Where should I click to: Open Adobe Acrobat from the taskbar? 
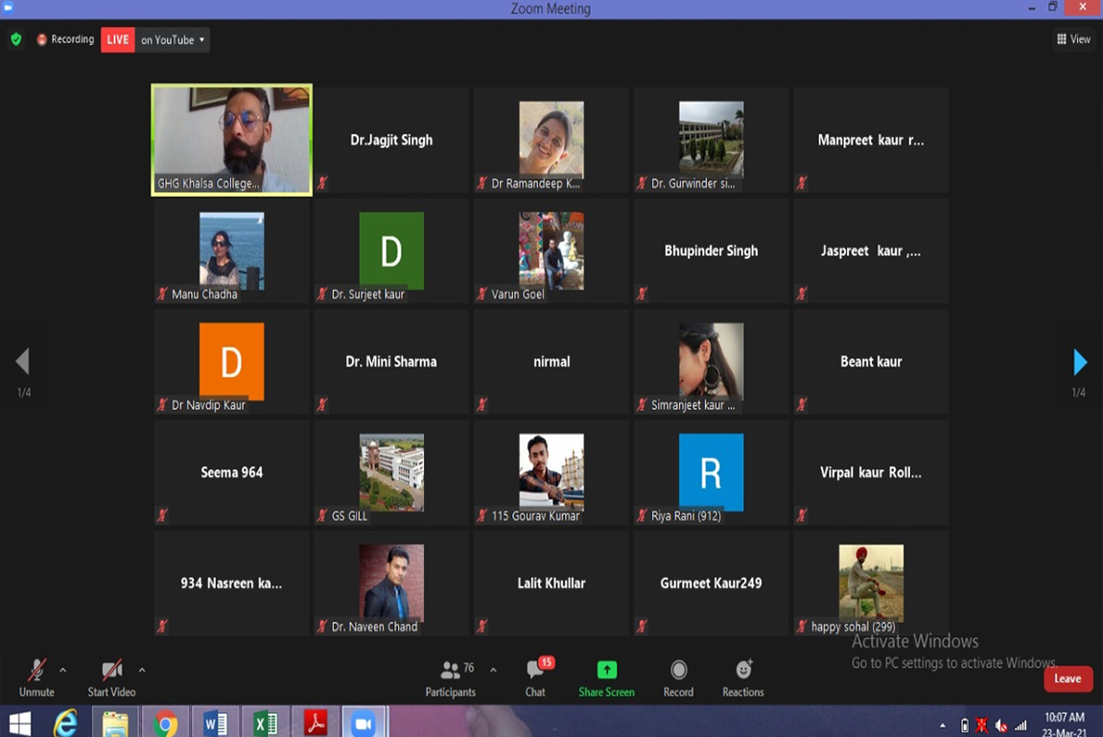(315, 723)
